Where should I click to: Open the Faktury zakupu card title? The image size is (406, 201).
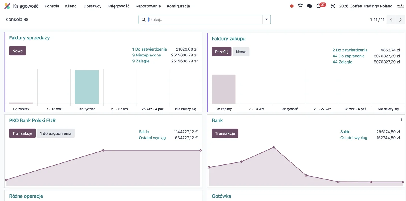pyautogui.click(x=229, y=39)
